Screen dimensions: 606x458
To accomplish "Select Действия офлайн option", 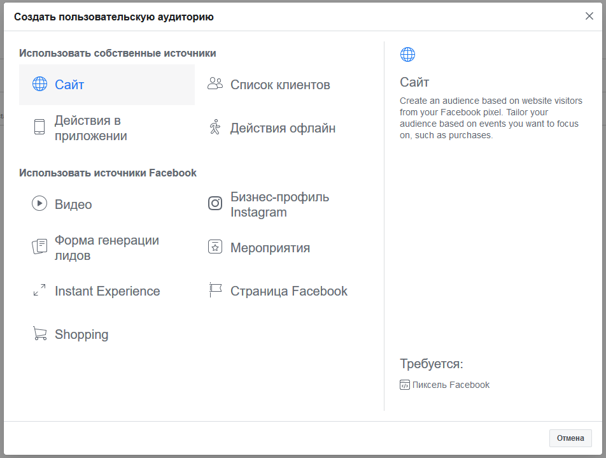I will (283, 128).
